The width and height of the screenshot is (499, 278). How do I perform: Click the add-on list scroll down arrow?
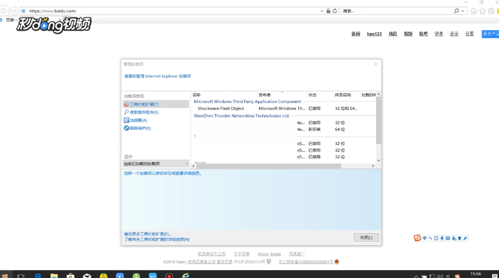click(x=378, y=160)
